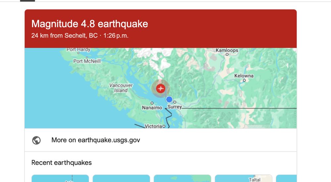Open the third recent earthquake thumbnail
Screen dimensions: 331x182
[x=182, y=178]
